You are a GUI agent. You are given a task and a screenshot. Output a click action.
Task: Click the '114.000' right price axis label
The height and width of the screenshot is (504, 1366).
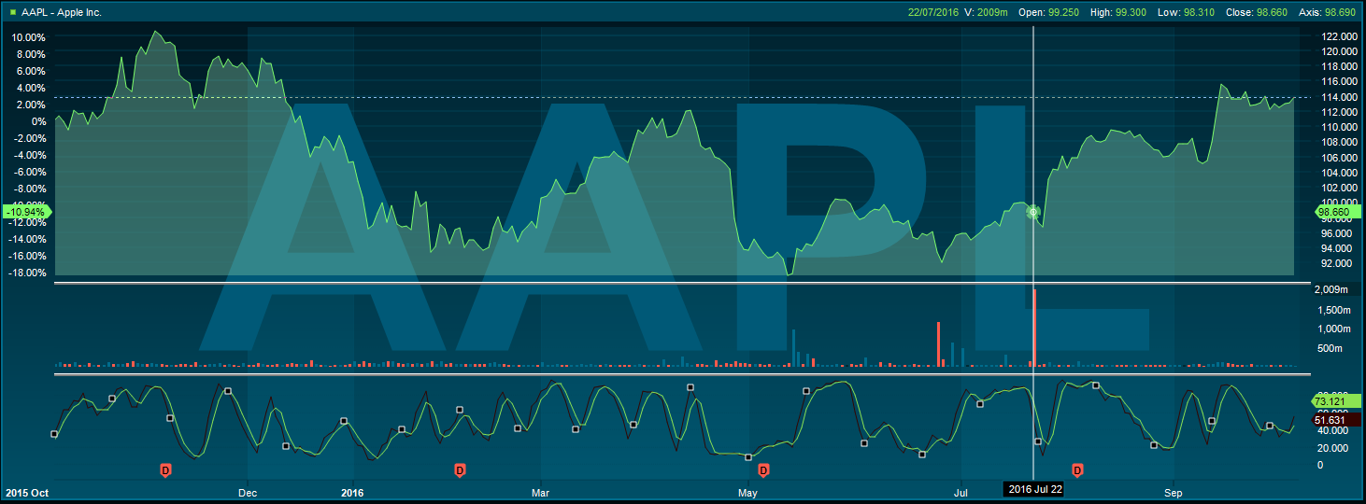click(x=1340, y=97)
